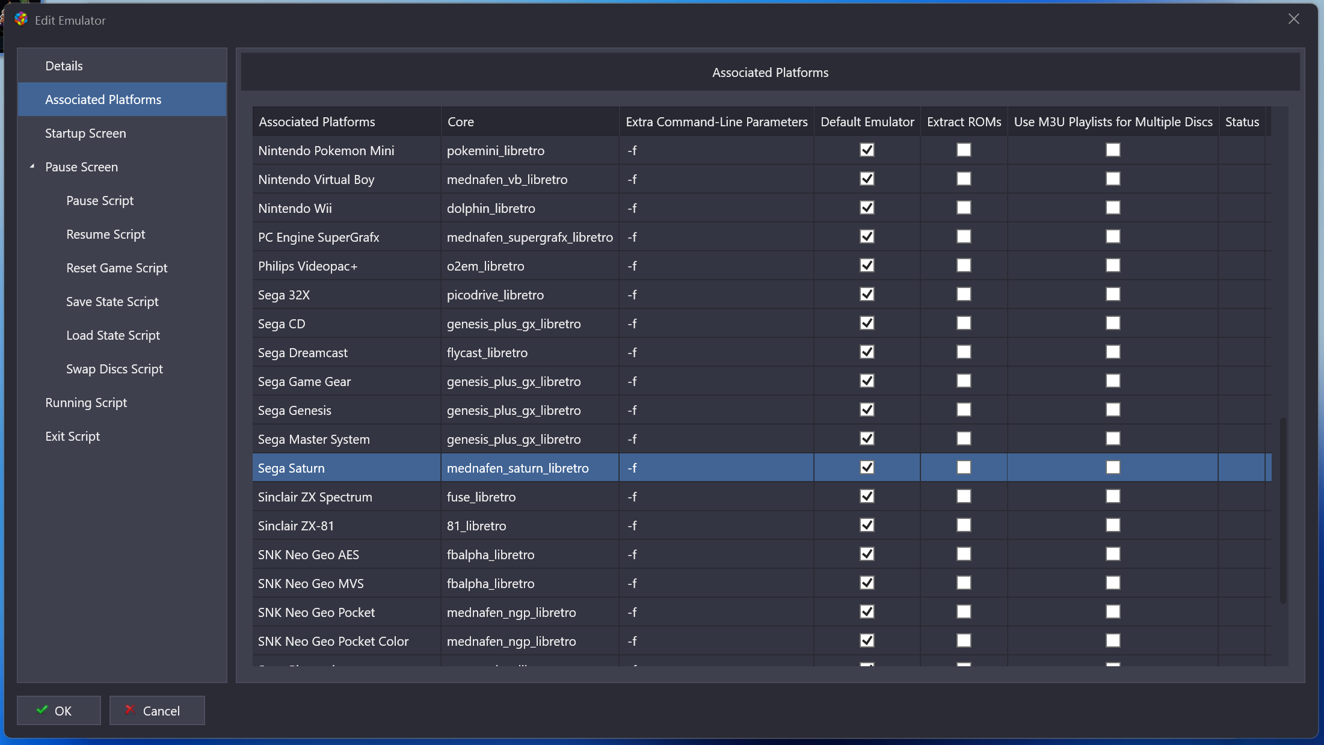Enable M3U Playlists for Sega CD

(x=1113, y=323)
